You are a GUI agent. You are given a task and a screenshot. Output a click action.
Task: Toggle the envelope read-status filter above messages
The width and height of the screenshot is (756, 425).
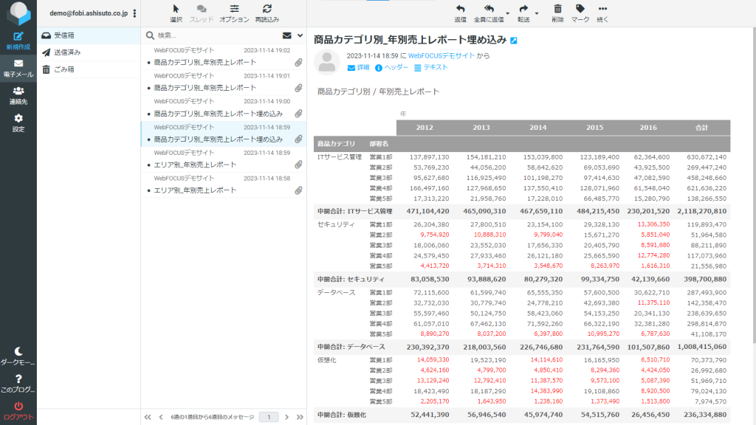[286, 35]
